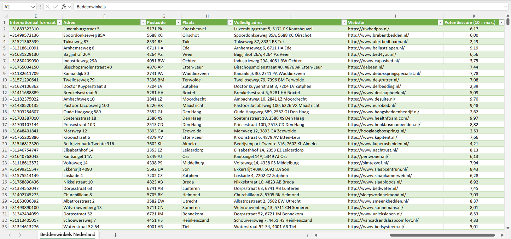511x239 pixels.
Task: Select the Plaats cell Kaatsheuvel
Action: pyautogui.click(x=207, y=29)
